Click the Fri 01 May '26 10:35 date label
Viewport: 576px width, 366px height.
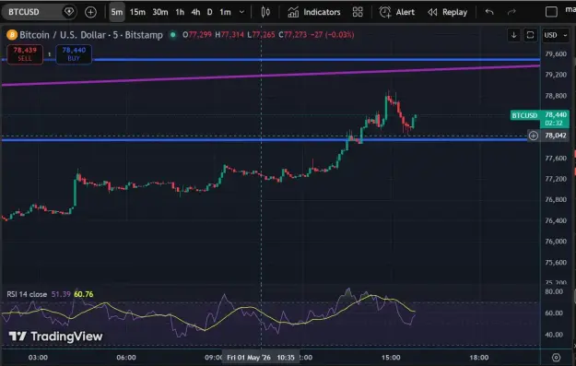click(x=261, y=358)
